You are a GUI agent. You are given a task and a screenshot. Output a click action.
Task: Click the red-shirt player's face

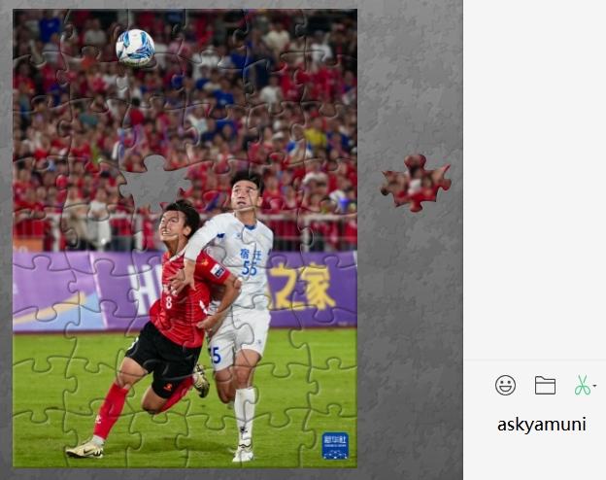click(x=172, y=225)
